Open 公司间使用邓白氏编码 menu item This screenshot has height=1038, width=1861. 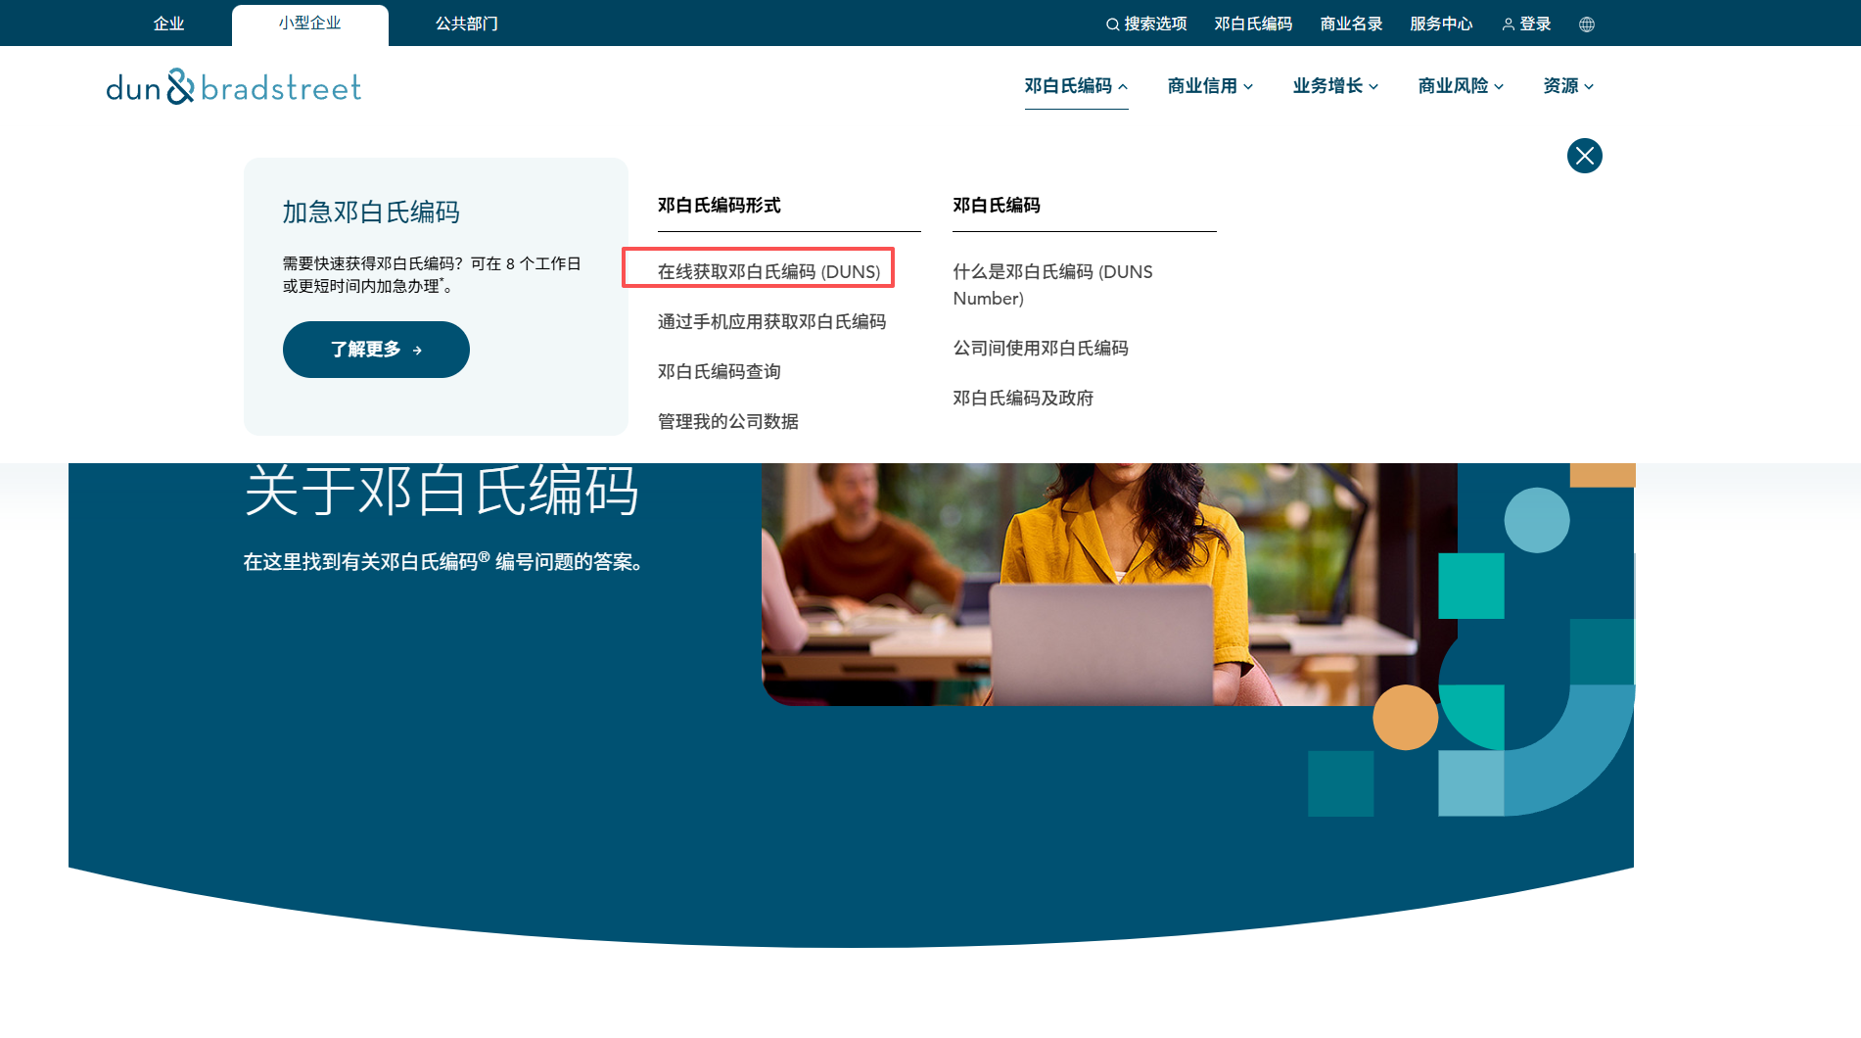[1040, 348]
